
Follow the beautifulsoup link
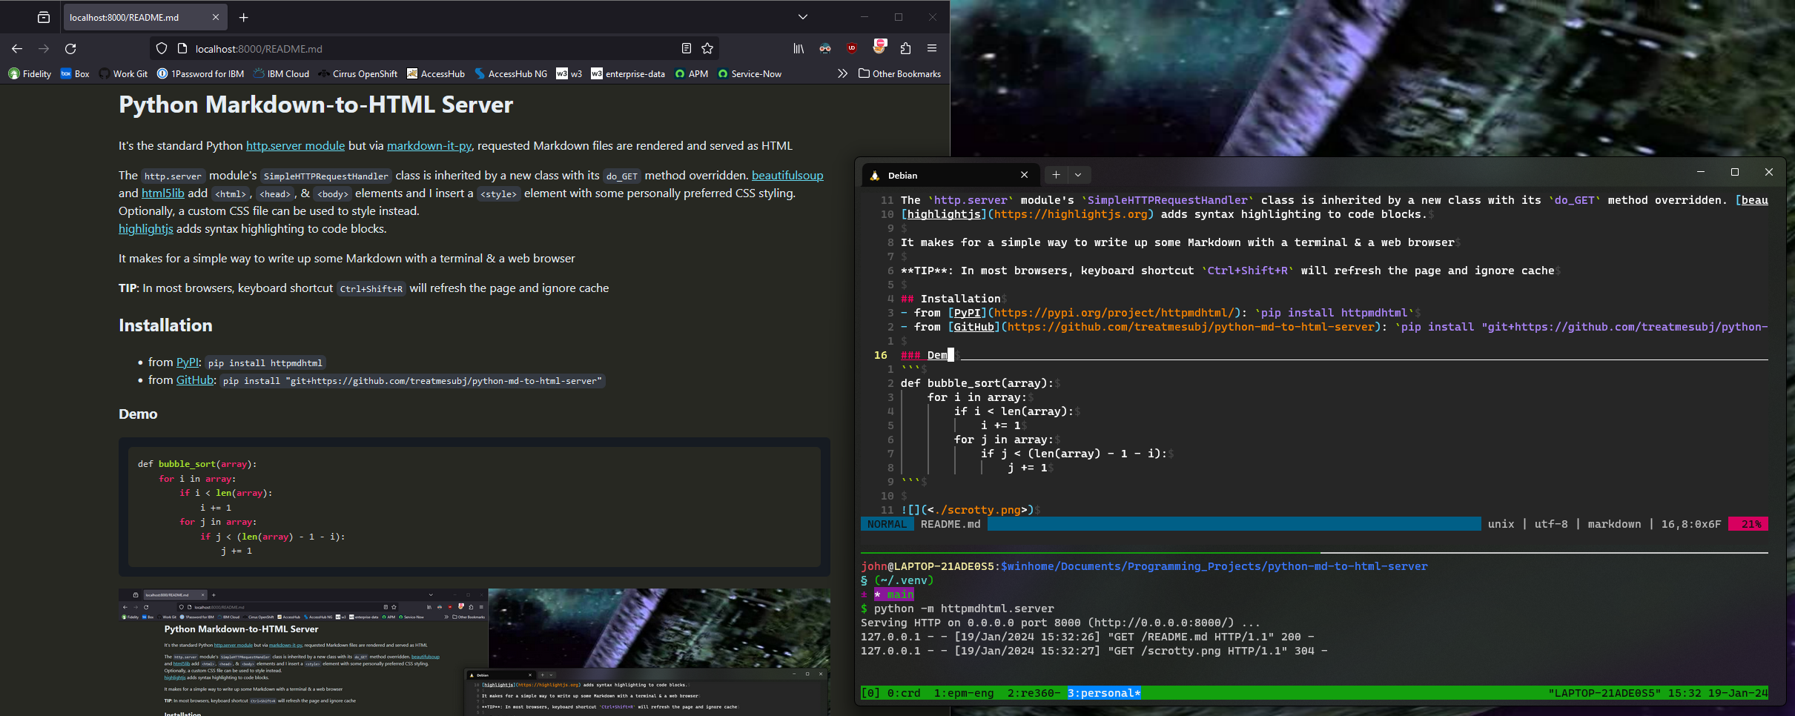[x=787, y=176]
